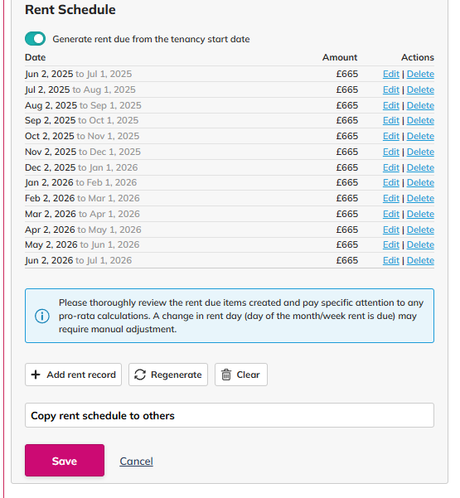Delete the Jan 2, 2026 rent row

tap(420, 182)
